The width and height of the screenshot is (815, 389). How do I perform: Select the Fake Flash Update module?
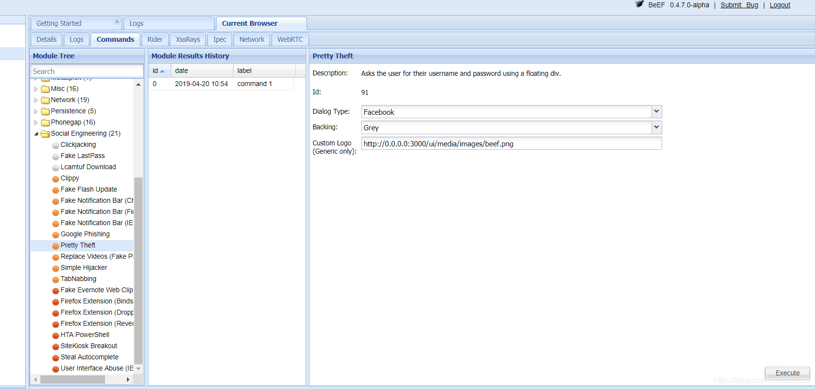89,189
